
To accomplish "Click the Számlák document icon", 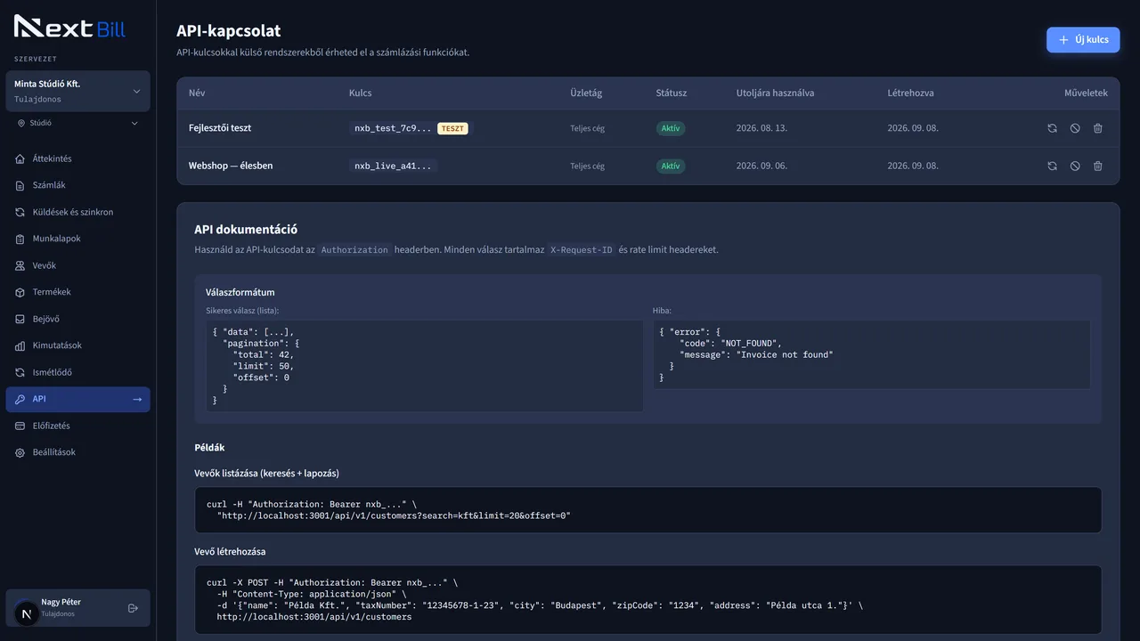I will (20, 185).
